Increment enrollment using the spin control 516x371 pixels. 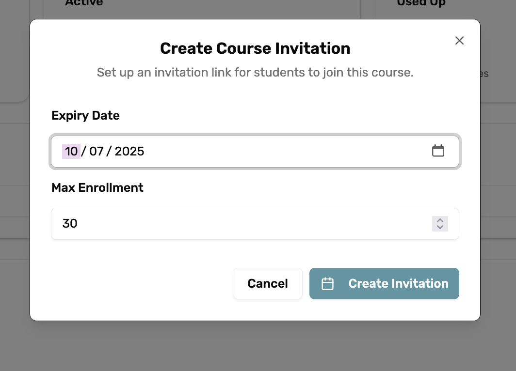[440, 221]
